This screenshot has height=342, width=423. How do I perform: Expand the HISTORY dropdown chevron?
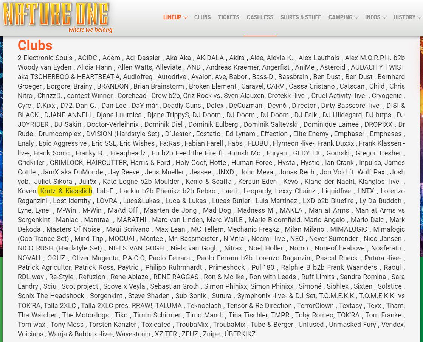tap(419, 17)
